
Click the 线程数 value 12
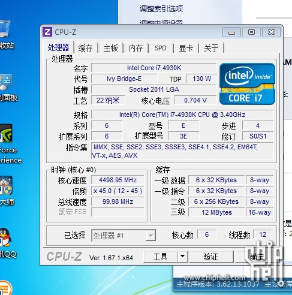pyautogui.click(x=263, y=234)
